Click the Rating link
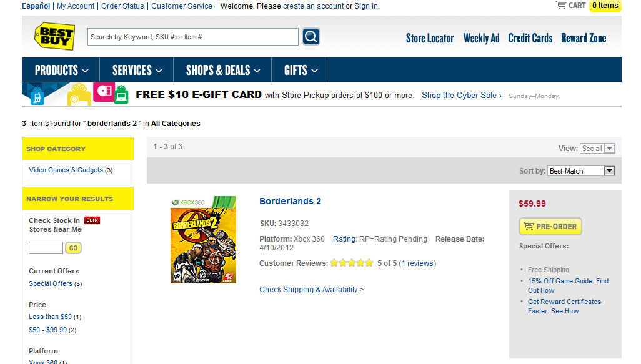The image size is (641, 364). (345, 239)
